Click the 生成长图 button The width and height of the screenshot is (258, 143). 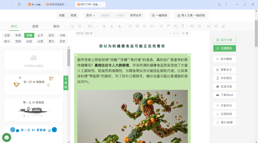[224, 87]
